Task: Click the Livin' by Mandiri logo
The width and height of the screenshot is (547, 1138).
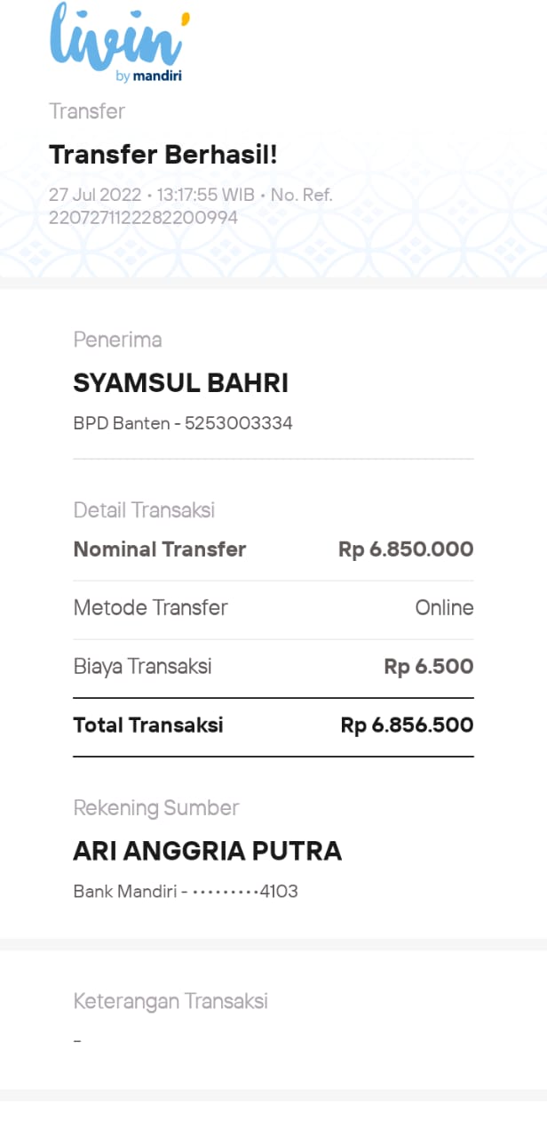Action: (x=118, y=44)
